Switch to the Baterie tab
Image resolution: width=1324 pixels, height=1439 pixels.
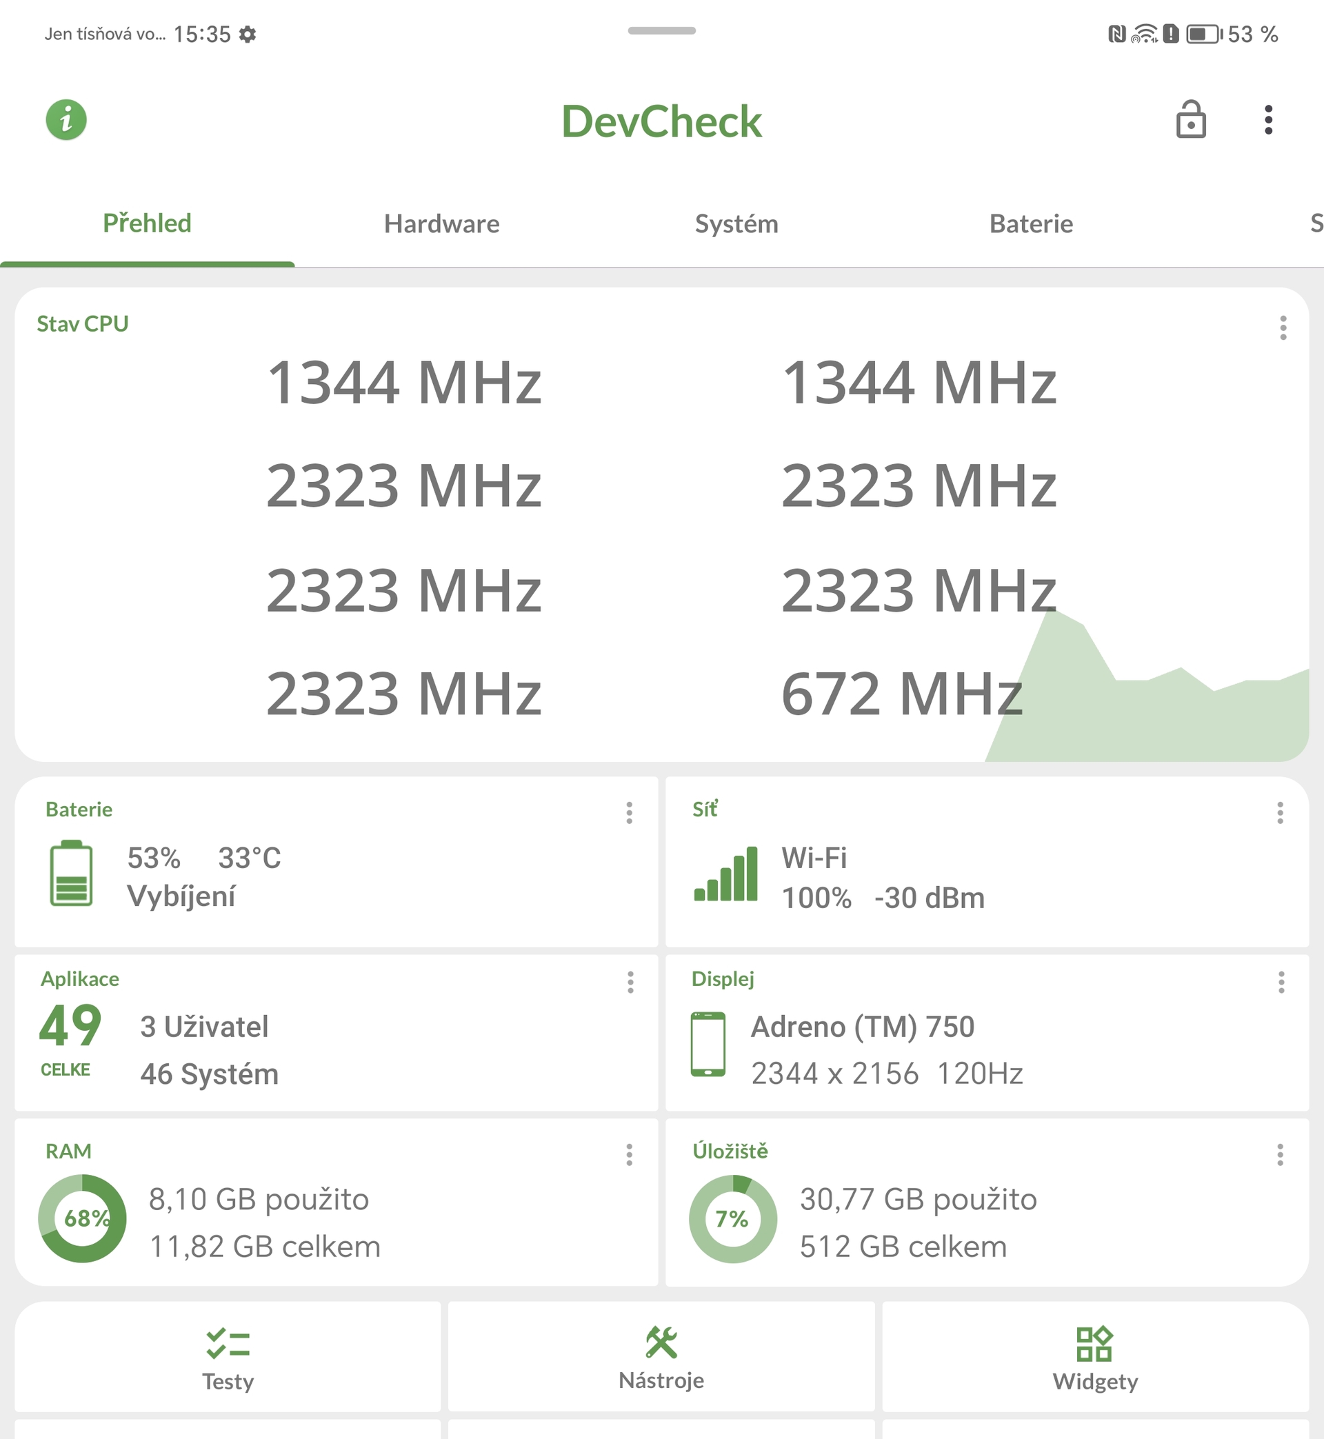pos(1031,224)
